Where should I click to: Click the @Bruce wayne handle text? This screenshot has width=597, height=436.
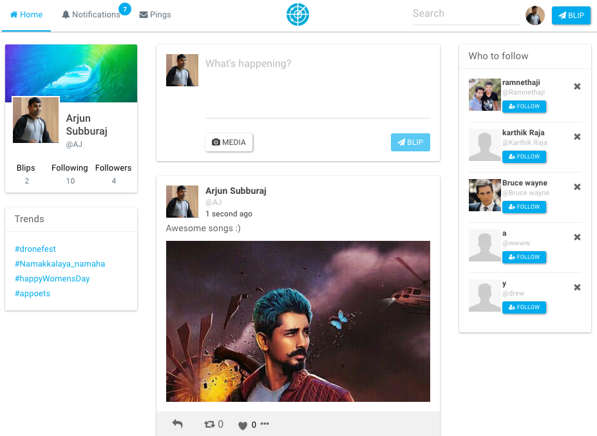[526, 193]
